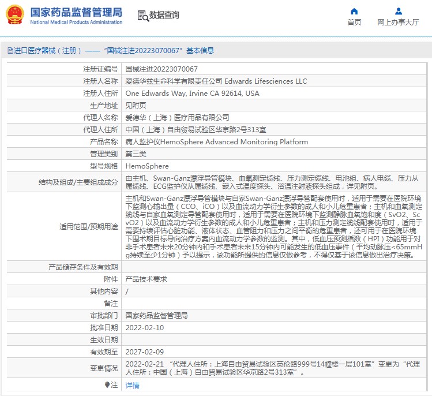
Task: Click the 代理人名称 row label
Action: 100,118
